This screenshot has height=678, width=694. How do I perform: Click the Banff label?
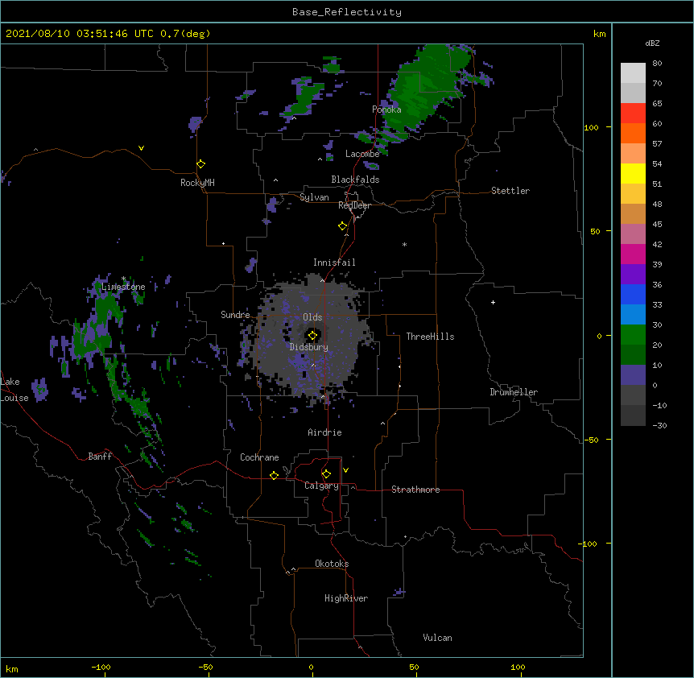[100, 457]
